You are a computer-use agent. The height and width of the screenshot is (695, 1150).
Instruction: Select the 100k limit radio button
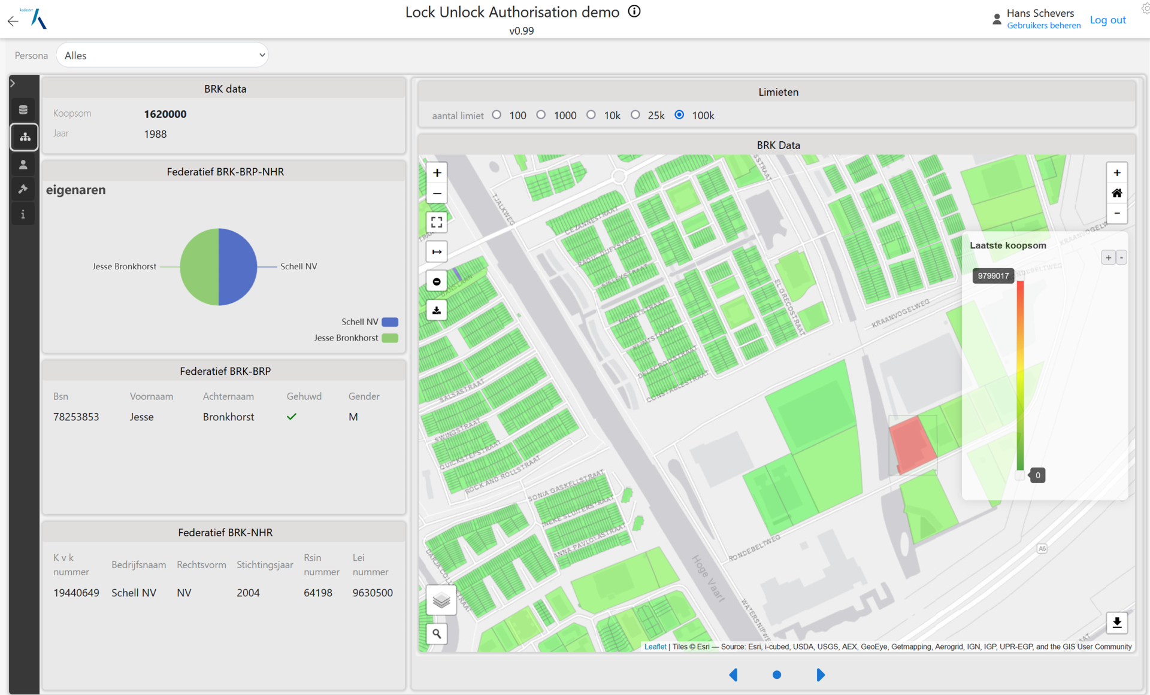click(x=679, y=115)
